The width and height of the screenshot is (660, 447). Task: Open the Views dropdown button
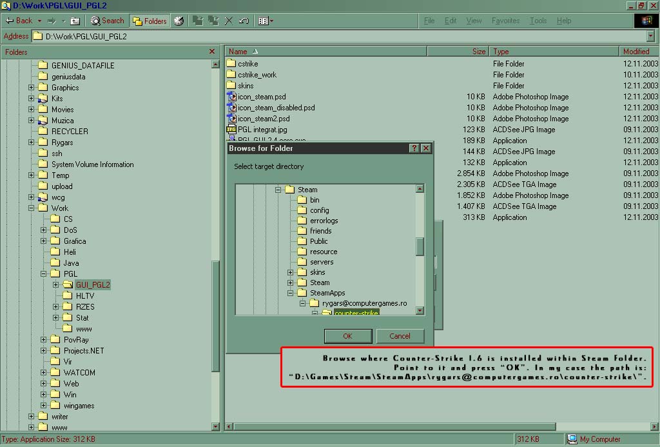click(266, 21)
